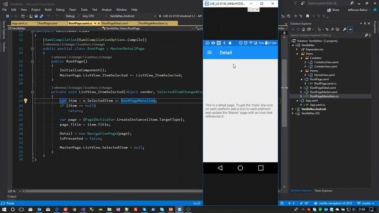Viewport: 379px width, 213px height.
Task: Start debugging with the green play button
Action: point(160,16)
